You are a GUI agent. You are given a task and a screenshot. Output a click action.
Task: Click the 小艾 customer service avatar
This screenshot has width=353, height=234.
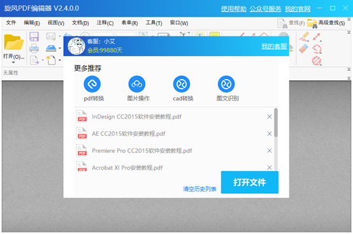tap(76, 46)
